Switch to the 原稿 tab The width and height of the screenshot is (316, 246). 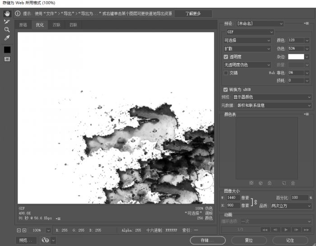tap(23, 25)
